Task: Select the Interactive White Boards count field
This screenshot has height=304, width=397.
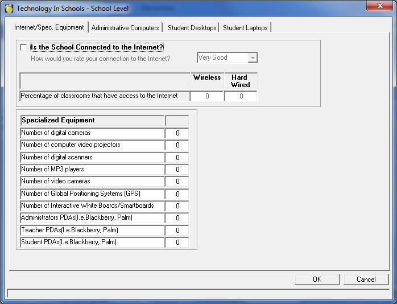Action: (177, 206)
